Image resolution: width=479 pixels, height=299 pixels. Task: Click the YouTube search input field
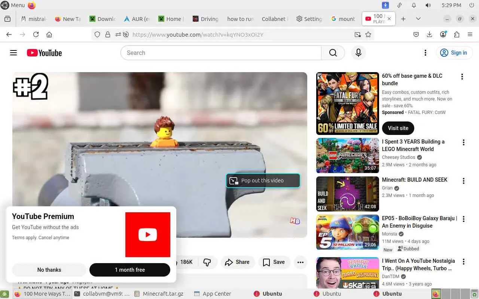pyautogui.click(x=221, y=53)
